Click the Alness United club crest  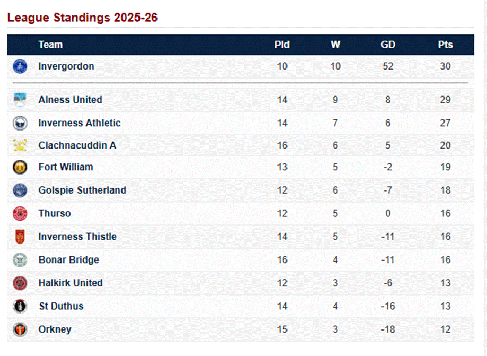click(x=20, y=100)
